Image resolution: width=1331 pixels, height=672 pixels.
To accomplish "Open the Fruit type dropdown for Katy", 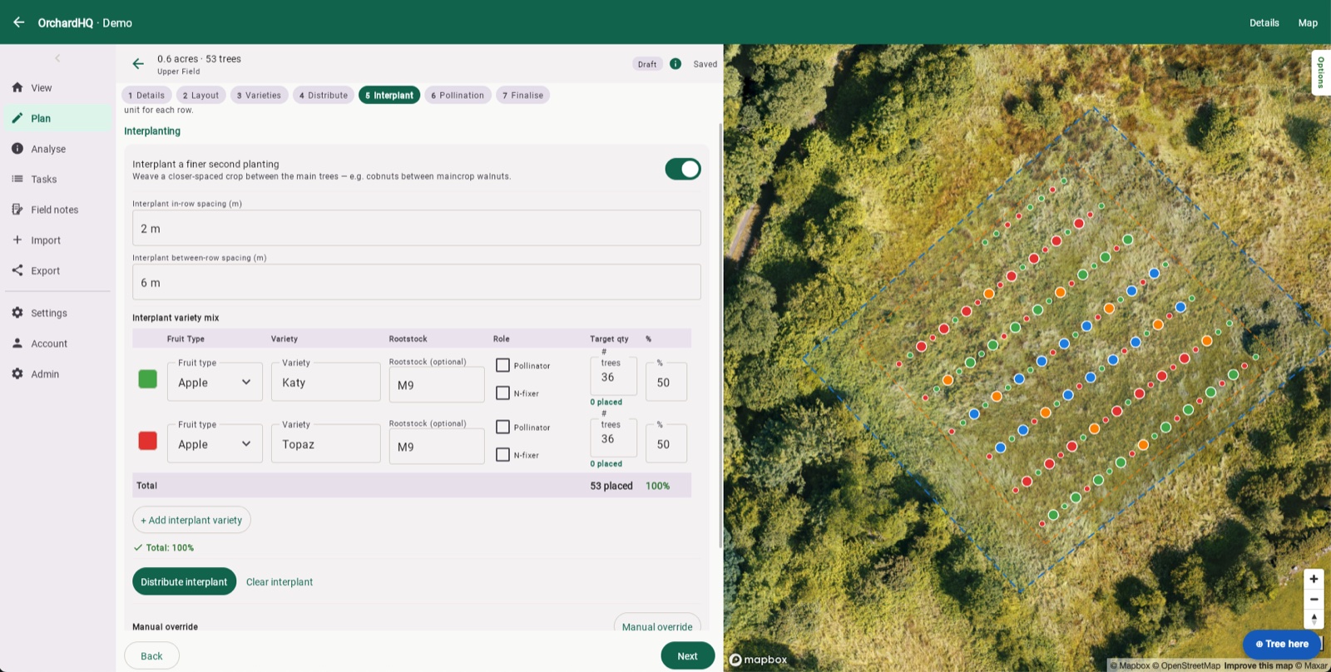I will click(x=215, y=382).
